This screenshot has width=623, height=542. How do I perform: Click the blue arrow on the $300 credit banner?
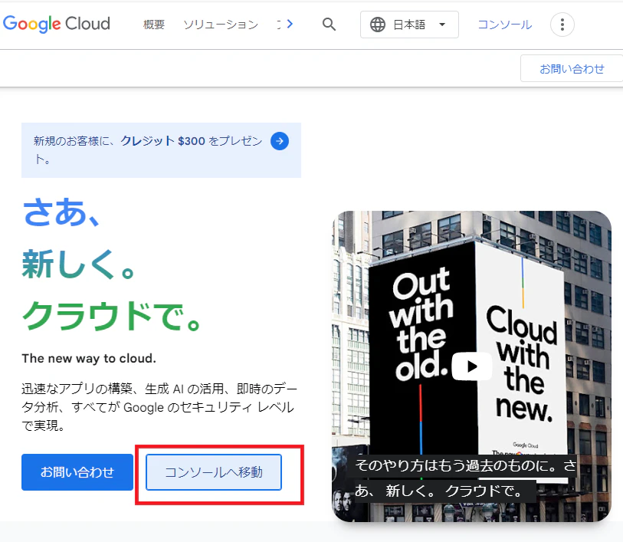click(280, 141)
